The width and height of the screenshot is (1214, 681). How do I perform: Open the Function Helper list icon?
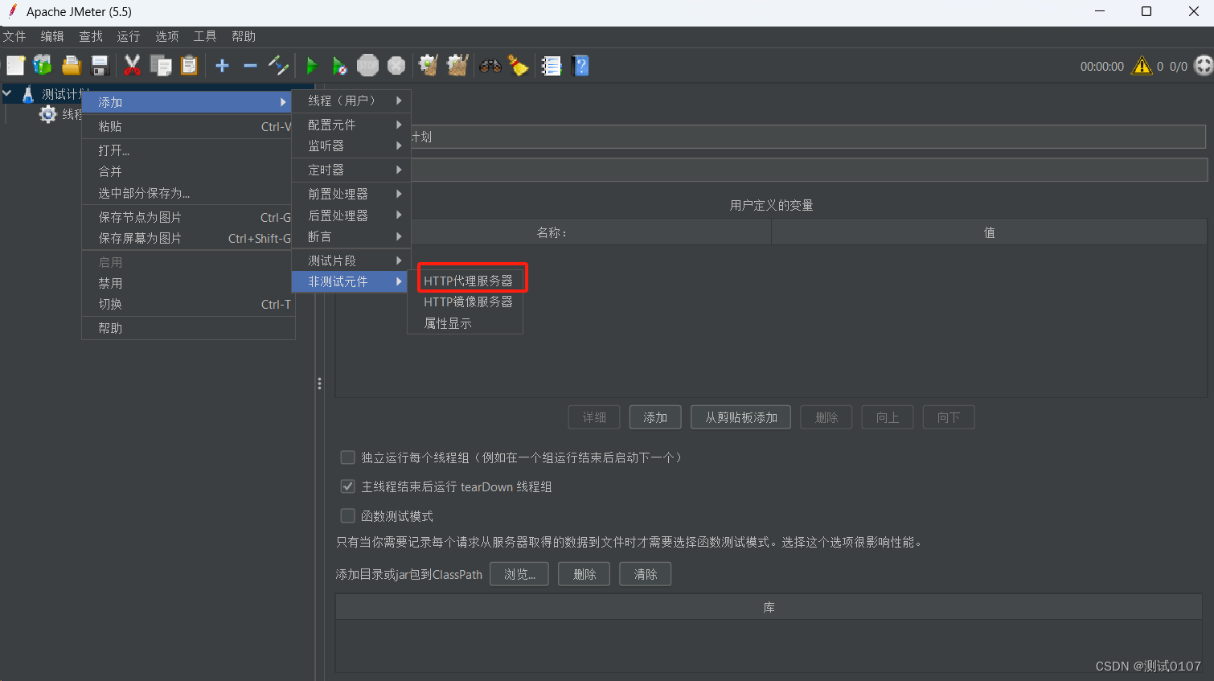552,66
